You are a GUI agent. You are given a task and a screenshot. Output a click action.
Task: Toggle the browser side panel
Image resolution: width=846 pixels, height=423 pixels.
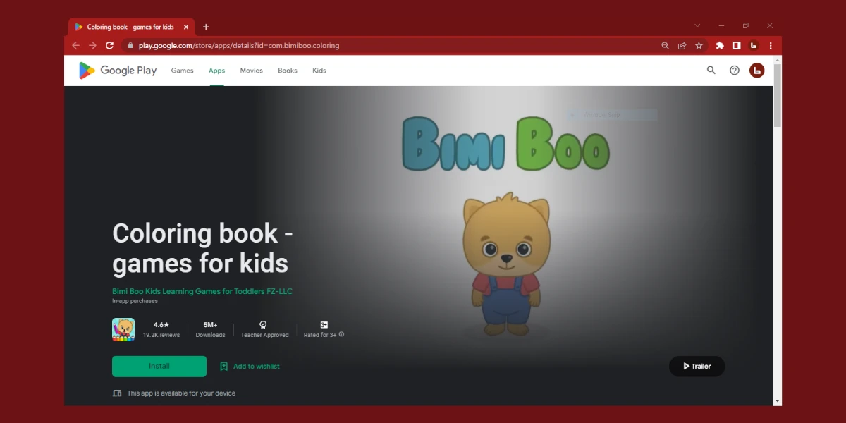pyautogui.click(x=737, y=45)
